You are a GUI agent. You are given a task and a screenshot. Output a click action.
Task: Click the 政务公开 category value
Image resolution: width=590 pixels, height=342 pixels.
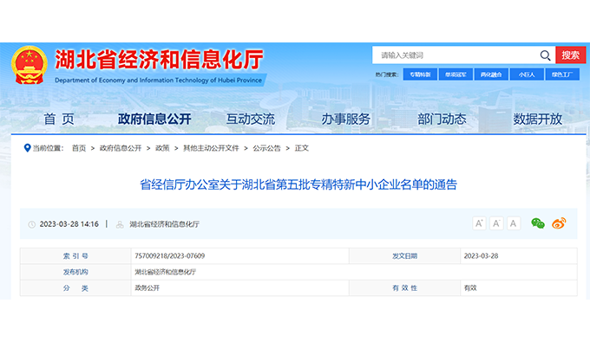click(x=147, y=288)
